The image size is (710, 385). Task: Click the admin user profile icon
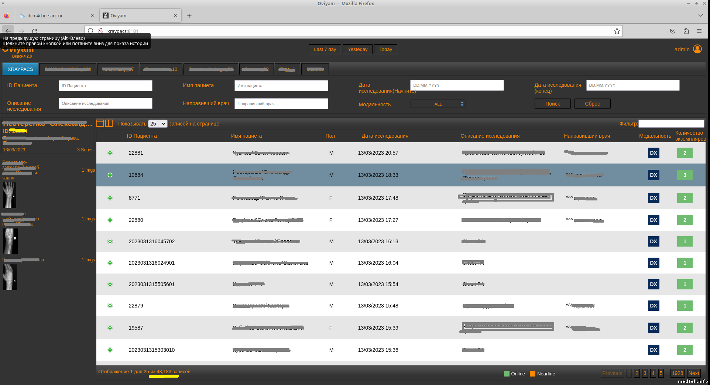click(697, 49)
